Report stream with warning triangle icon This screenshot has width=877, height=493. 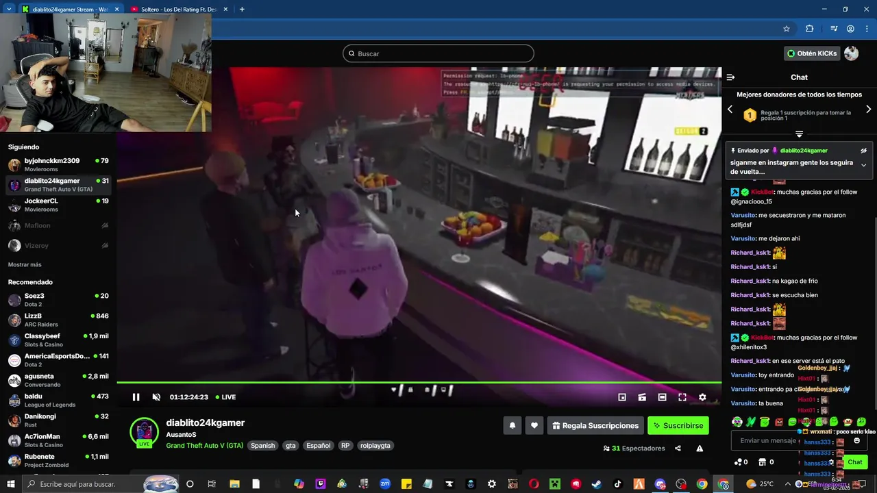[x=700, y=448]
